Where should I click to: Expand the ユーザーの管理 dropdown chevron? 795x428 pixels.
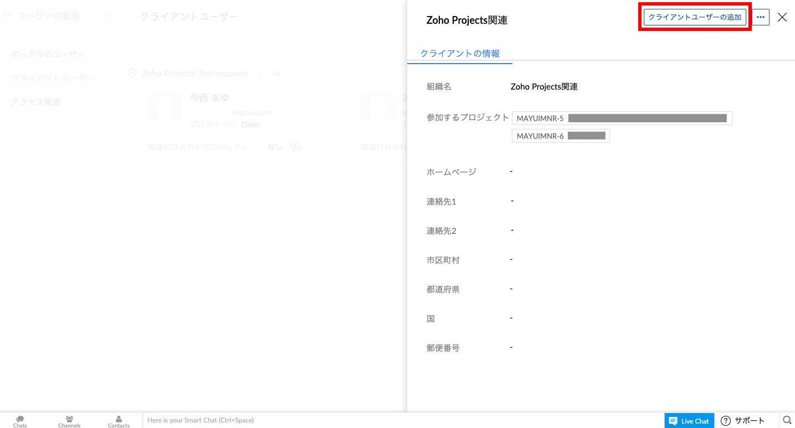click(x=107, y=16)
